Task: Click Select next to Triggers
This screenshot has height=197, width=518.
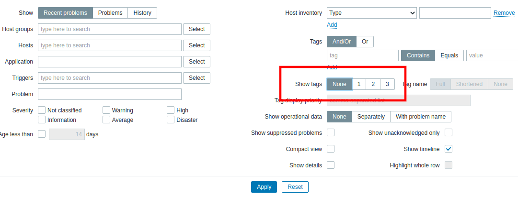Action: coord(196,78)
